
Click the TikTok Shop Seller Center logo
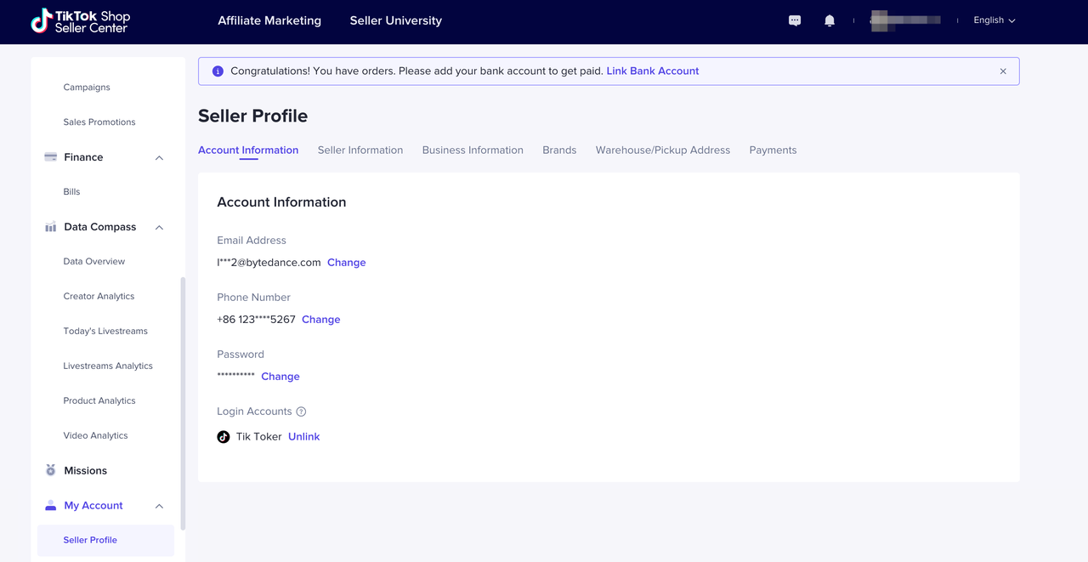80,21
